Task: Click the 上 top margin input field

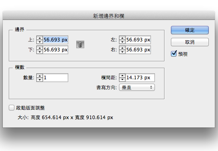Action: point(55,40)
